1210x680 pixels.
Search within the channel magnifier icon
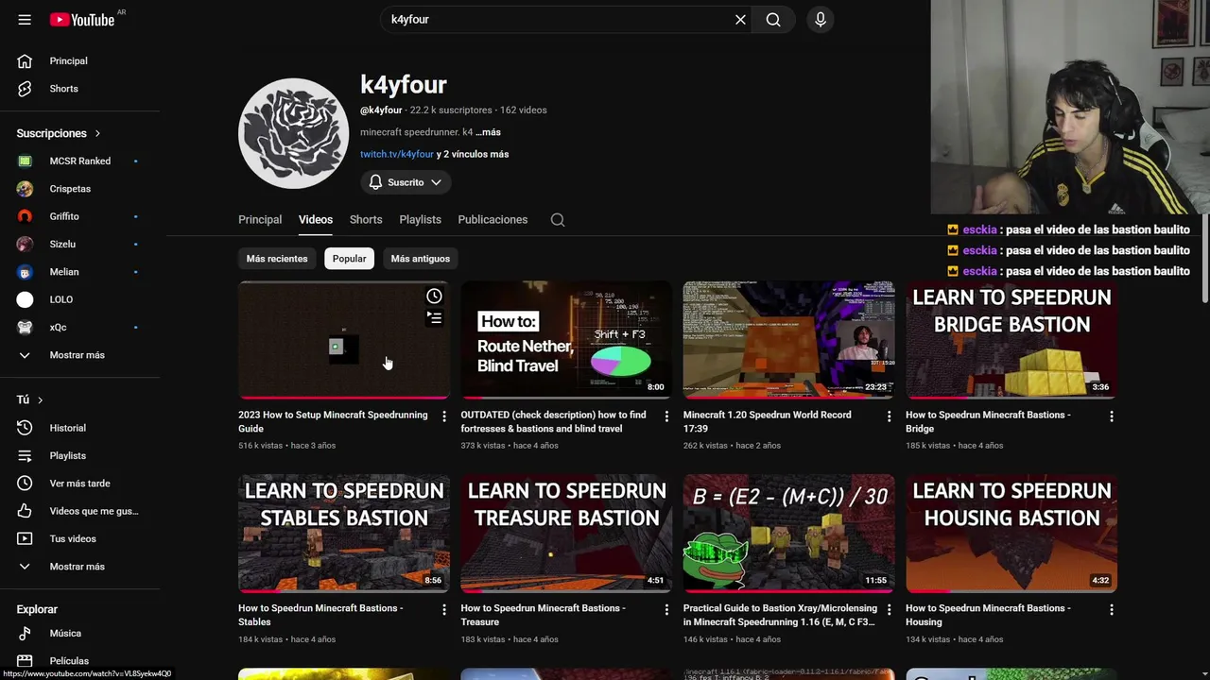click(x=558, y=220)
